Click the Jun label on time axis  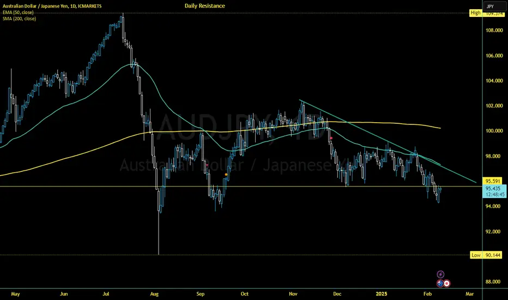click(x=64, y=294)
